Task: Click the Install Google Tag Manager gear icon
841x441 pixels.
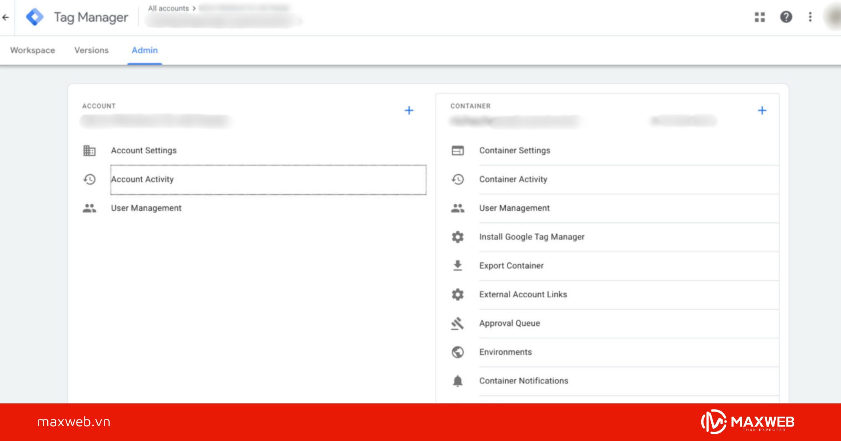Action: click(x=457, y=237)
